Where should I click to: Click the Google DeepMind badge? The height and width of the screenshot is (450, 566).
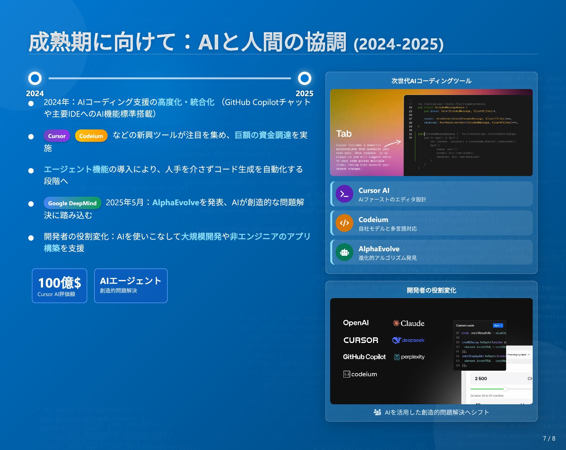coord(72,203)
